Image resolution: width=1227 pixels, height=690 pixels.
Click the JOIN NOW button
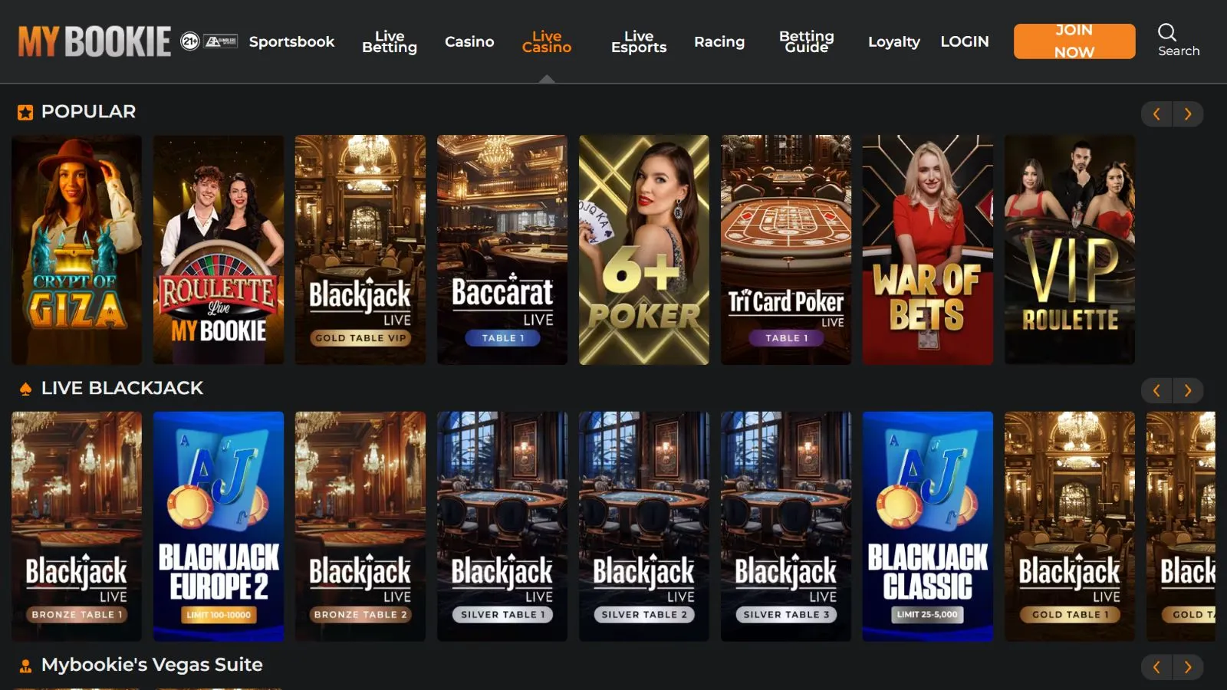coord(1074,41)
